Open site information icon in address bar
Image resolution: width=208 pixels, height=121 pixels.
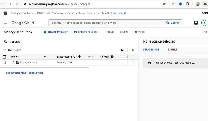[x=25, y=4]
